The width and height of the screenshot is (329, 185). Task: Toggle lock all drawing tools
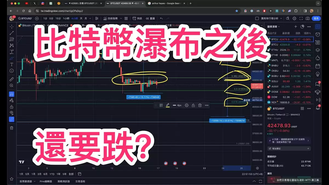[x=12, y=107]
